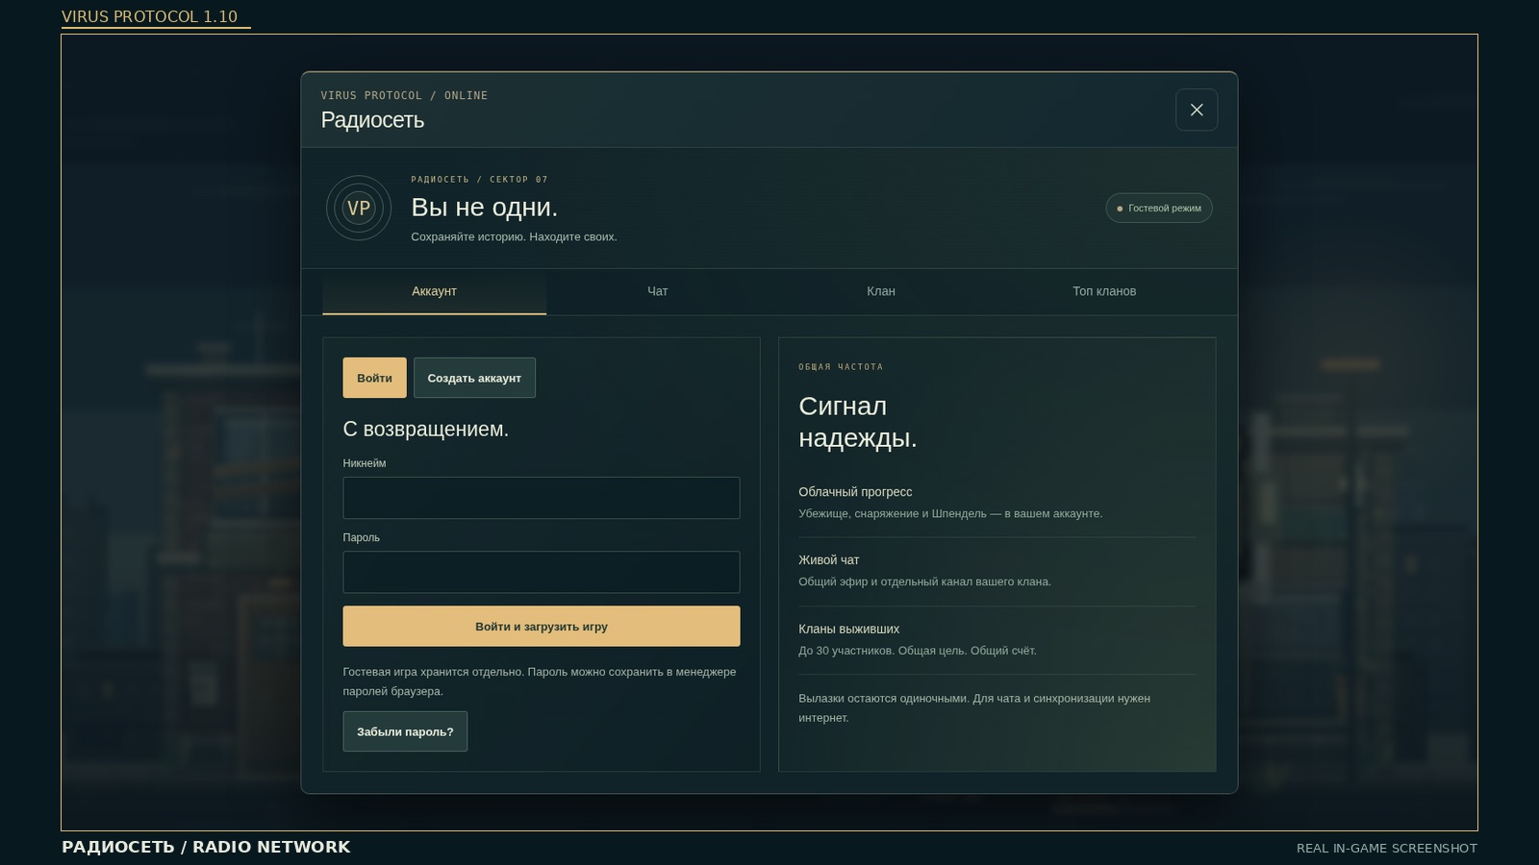Viewport: 1539px width, 865px height.
Task: Click the Гостевая игра хранится отдельно note
Action: pyautogui.click(x=540, y=681)
